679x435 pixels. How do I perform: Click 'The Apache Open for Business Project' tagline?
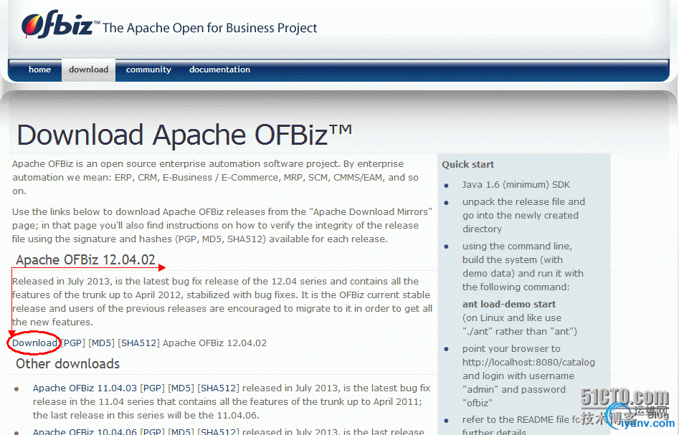click(209, 28)
